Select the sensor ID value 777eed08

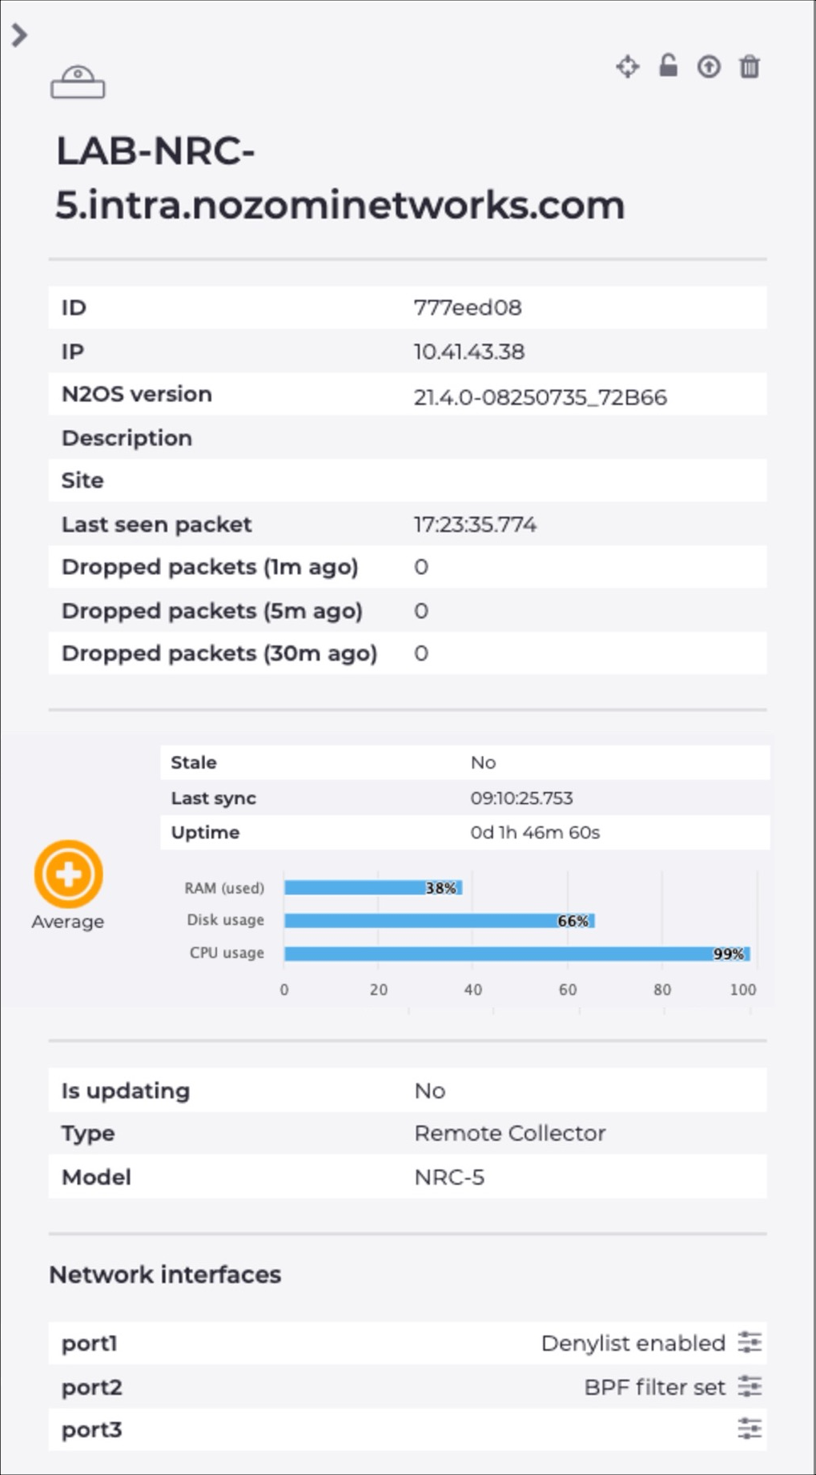pyautogui.click(x=468, y=307)
